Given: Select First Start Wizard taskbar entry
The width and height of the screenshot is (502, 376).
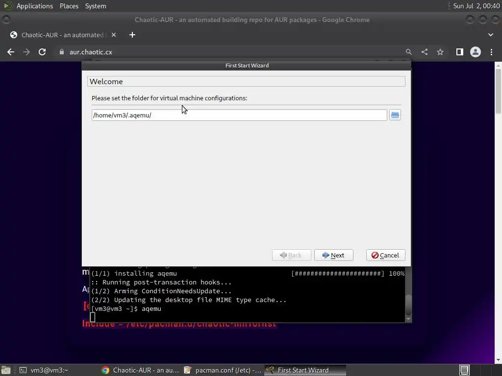Looking at the screenshot, I should click(x=305, y=370).
